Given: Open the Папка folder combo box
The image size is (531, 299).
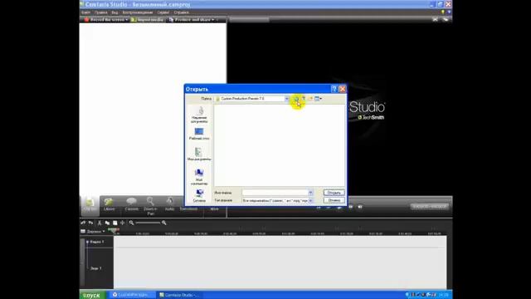Looking at the screenshot, I should [252, 99].
